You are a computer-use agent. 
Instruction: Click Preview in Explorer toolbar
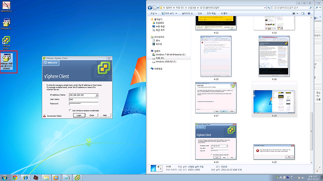click(168, 13)
